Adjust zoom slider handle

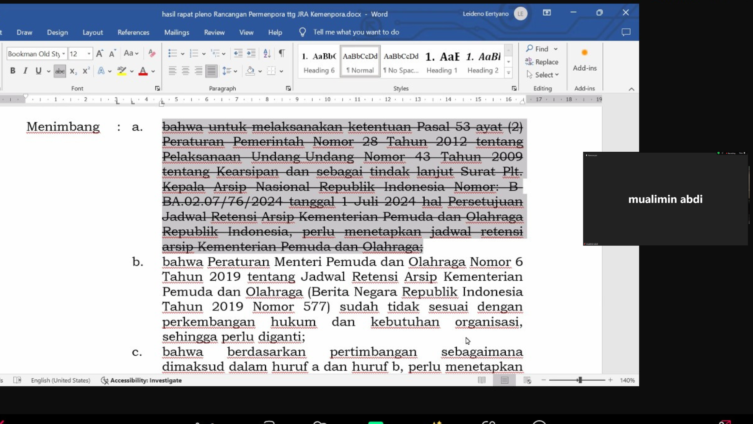point(580,380)
